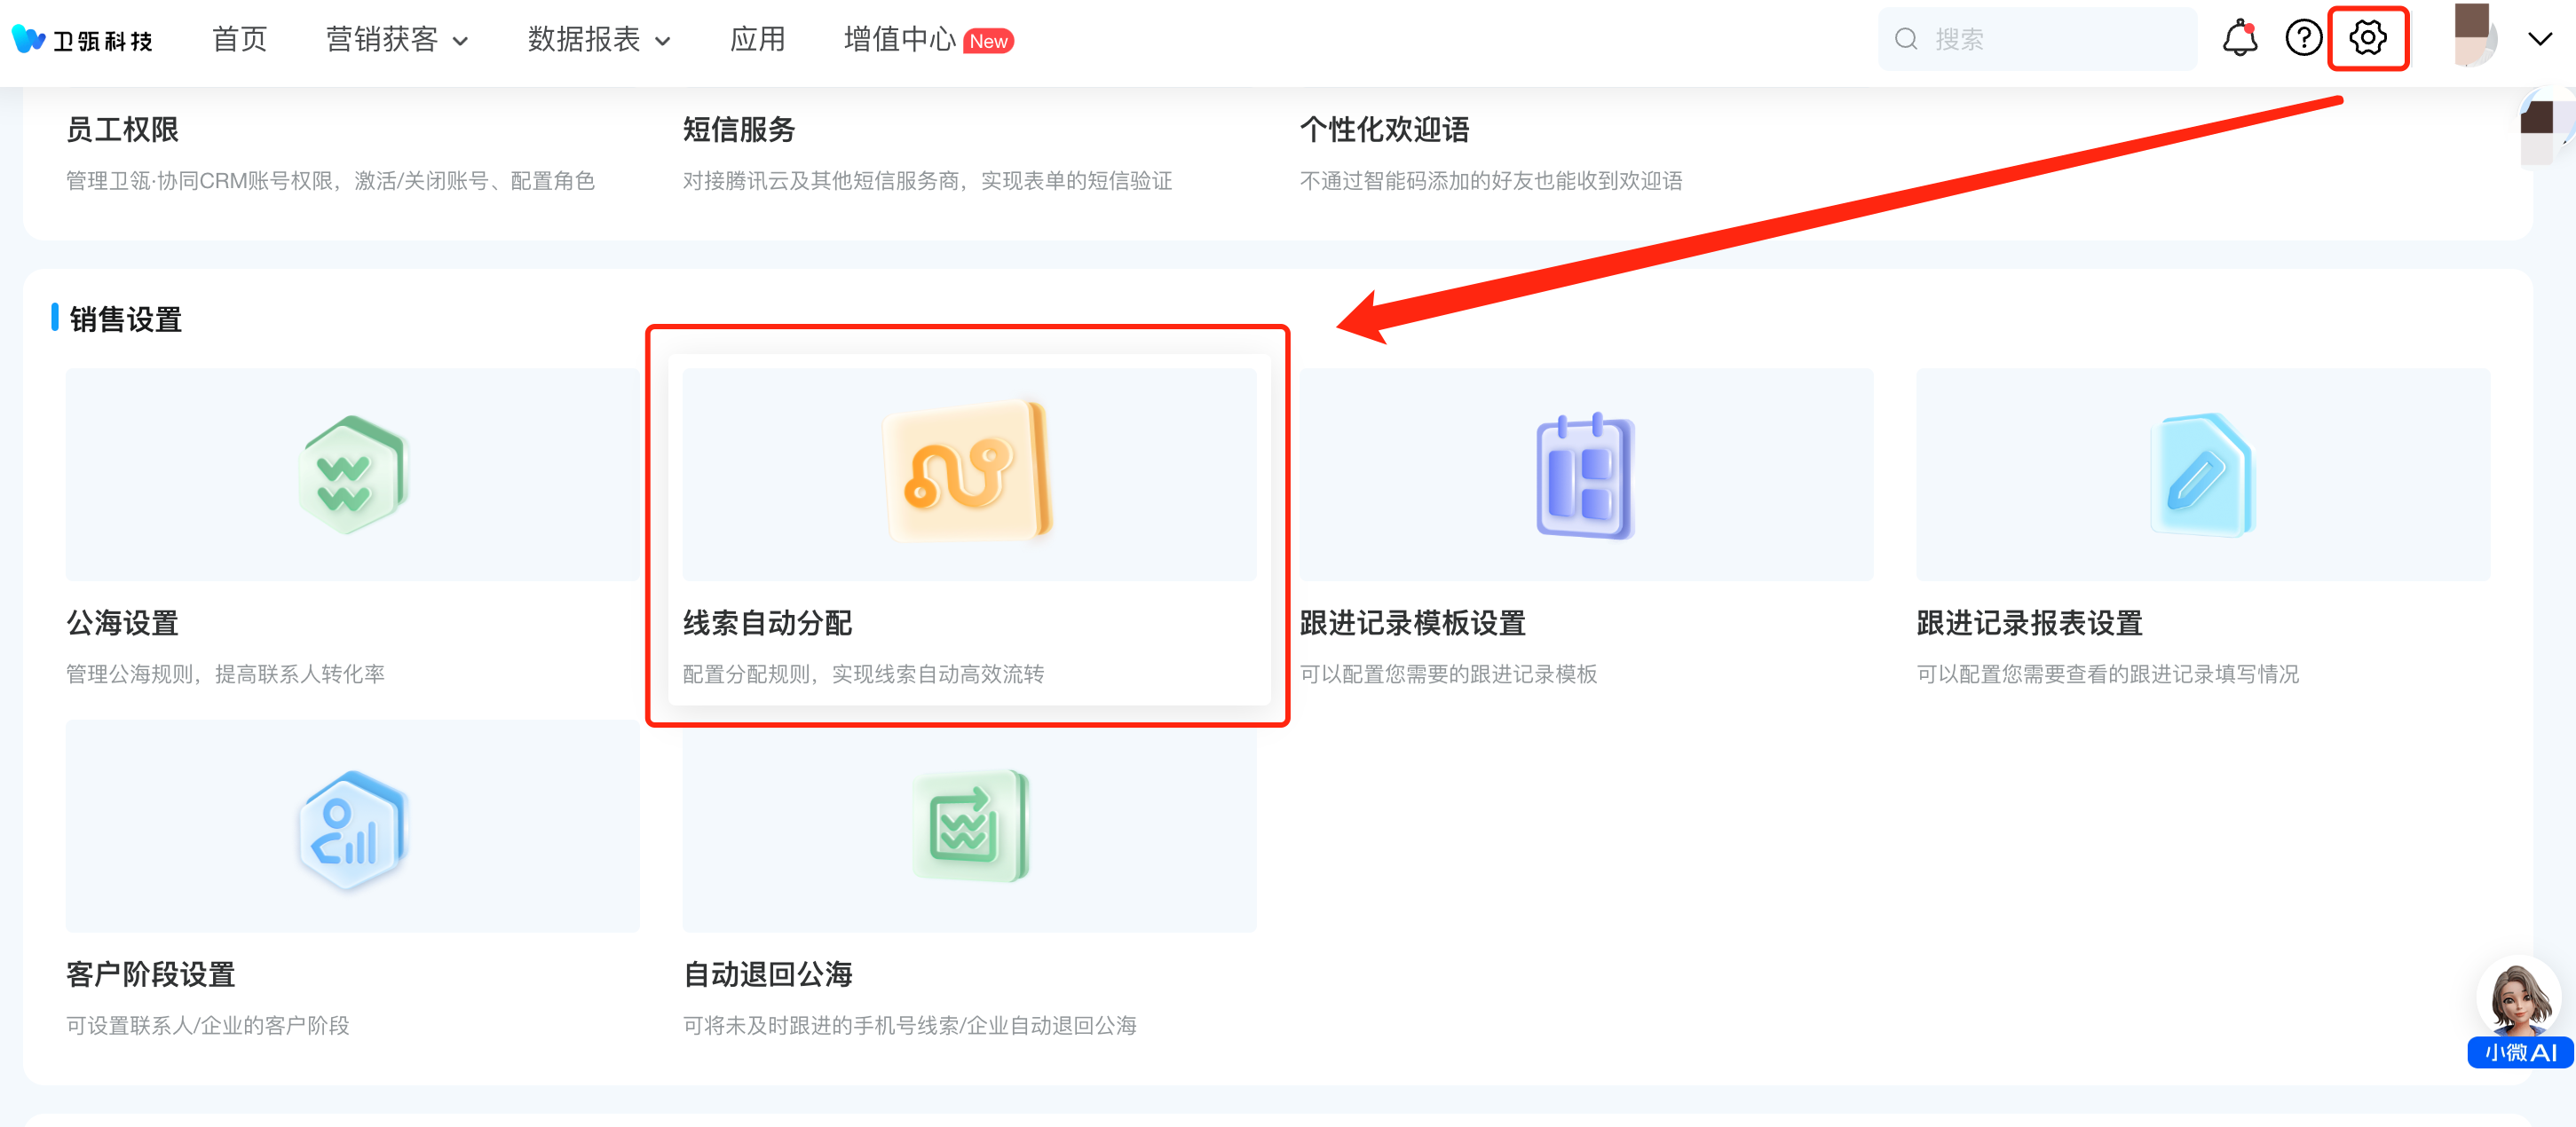Open 个性化欢迎语 settings
This screenshot has height=1127, width=2576.
coord(1384,129)
